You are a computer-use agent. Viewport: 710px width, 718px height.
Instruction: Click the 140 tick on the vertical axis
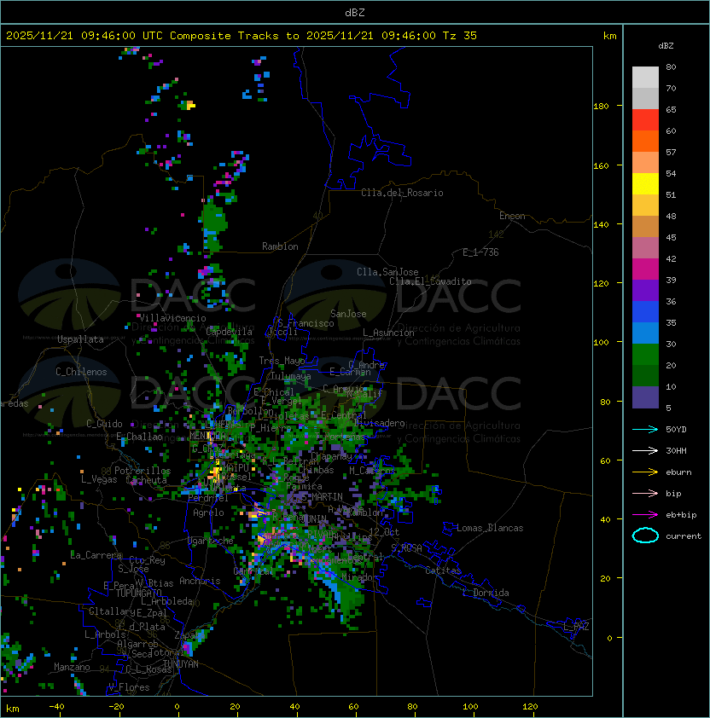click(x=601, y=224)
